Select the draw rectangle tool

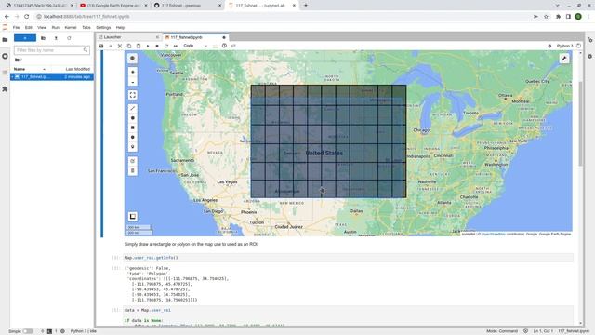132,127
